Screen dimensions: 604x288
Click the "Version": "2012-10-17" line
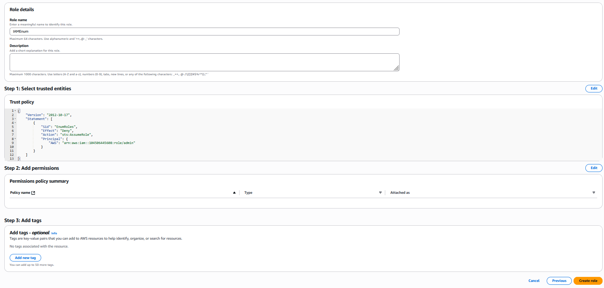pos(48,115)
